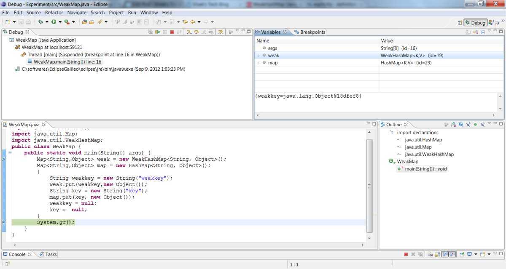Click the Open Perspective icon
Screen dimensions: 506x269
coord(460,23)
